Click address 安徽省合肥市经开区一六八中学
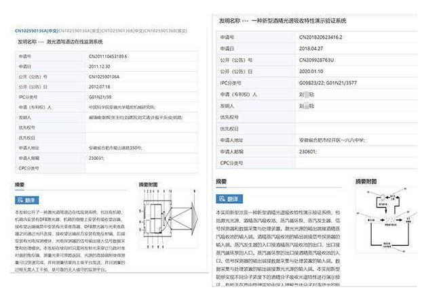 (x=332, y=140)
